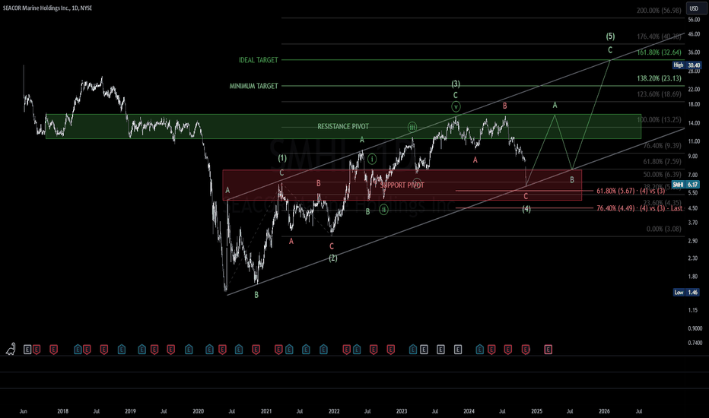This screenshot has width=709, height=418.
Task: Click 2022 on the time axis
Action: click(334, 411)
